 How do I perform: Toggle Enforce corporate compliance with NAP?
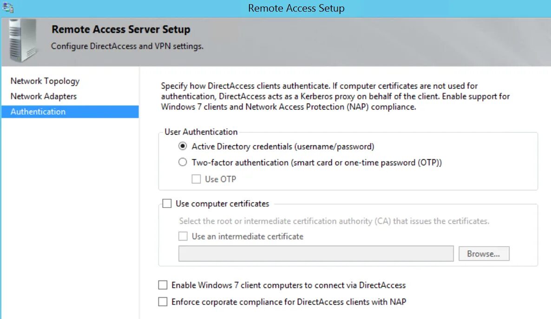tap(163, 302)
